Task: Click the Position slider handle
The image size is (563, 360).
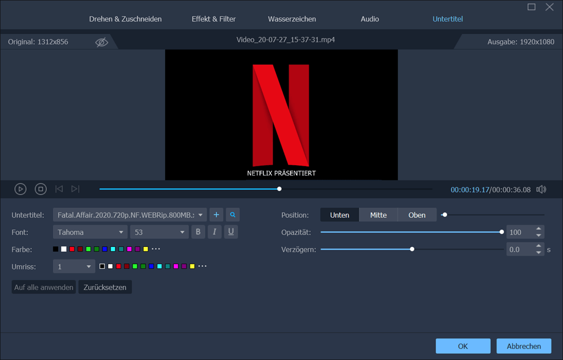Action: coord(445,215)
